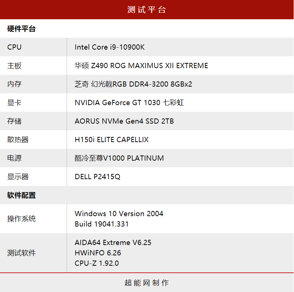Click the 测试软件 row label
The height and width of the screenshot is (292, 294).
coord(21,253)
